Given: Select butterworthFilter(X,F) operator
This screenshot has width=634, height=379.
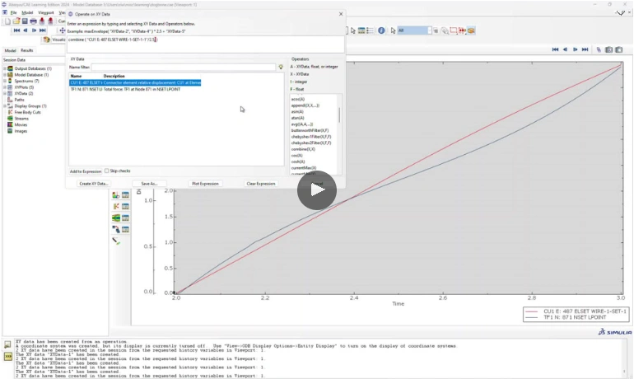Looking at the screenshot, I should [310, 130].
